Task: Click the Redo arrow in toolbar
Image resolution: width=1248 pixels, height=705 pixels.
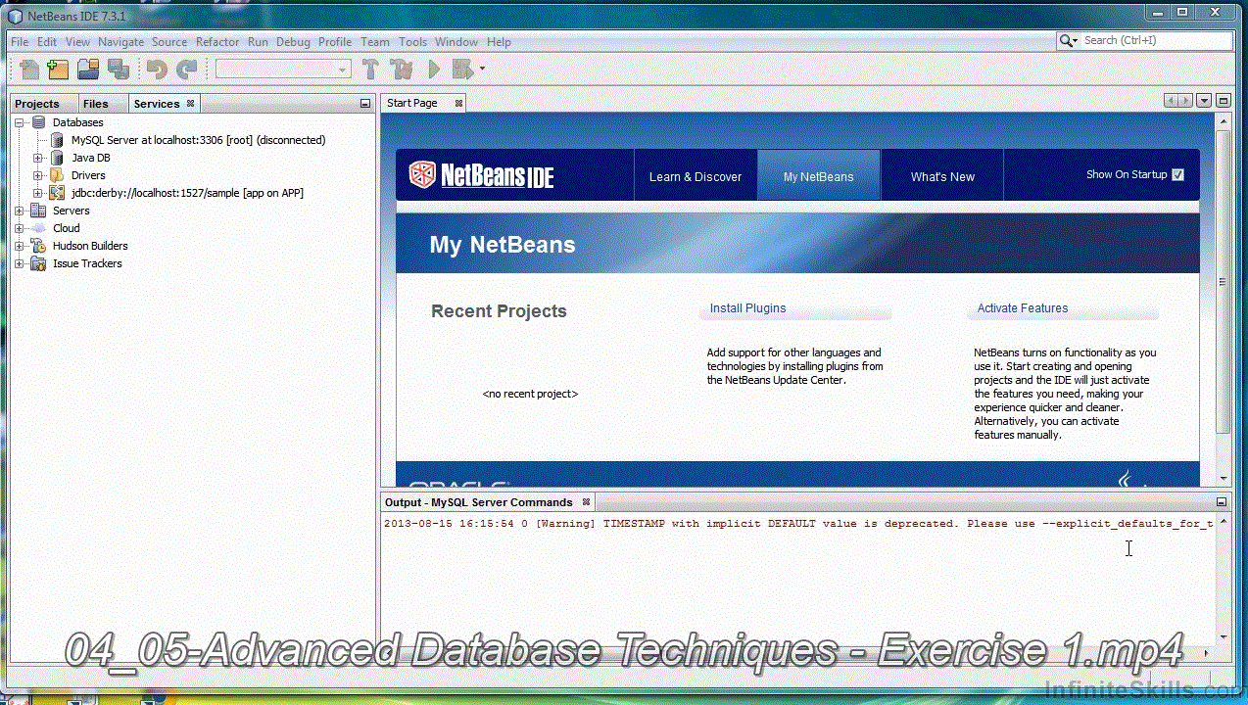Action: pos(187,69)
